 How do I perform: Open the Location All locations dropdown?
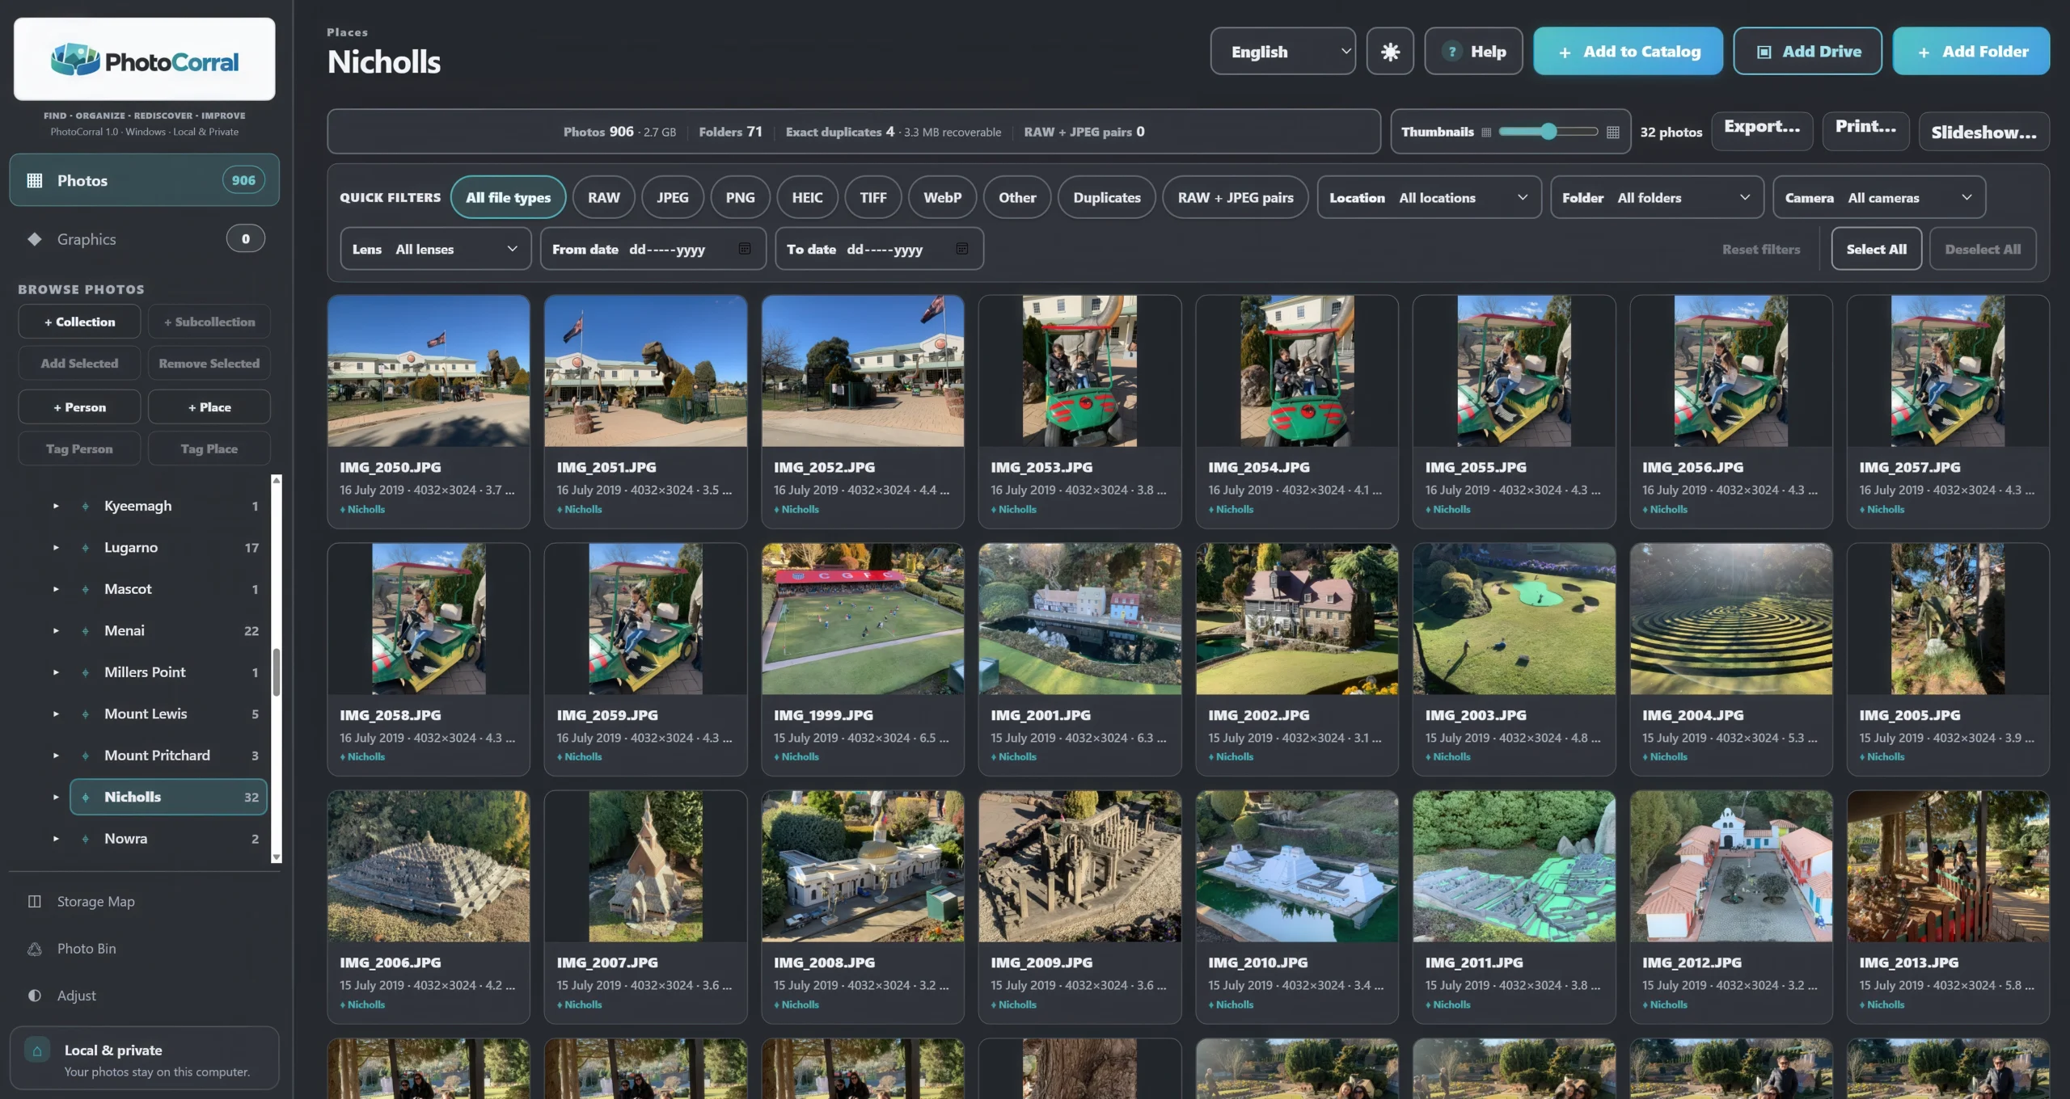[x=1430, y=197]
